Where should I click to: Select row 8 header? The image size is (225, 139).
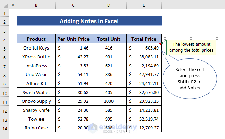pos(4,74)
